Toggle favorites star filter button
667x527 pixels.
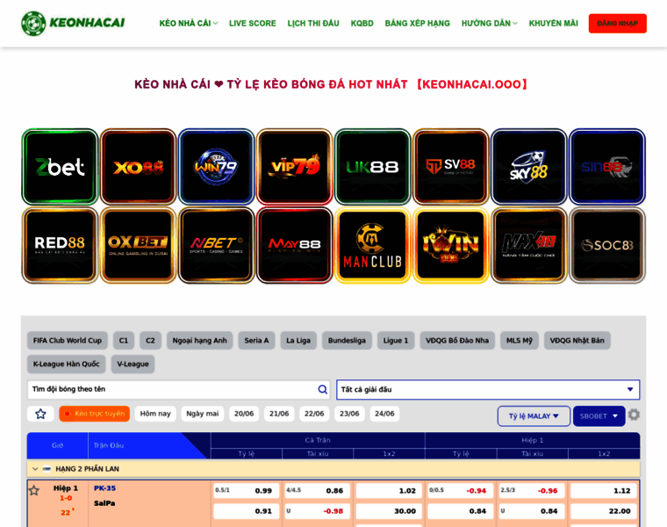tap(40, 414)
